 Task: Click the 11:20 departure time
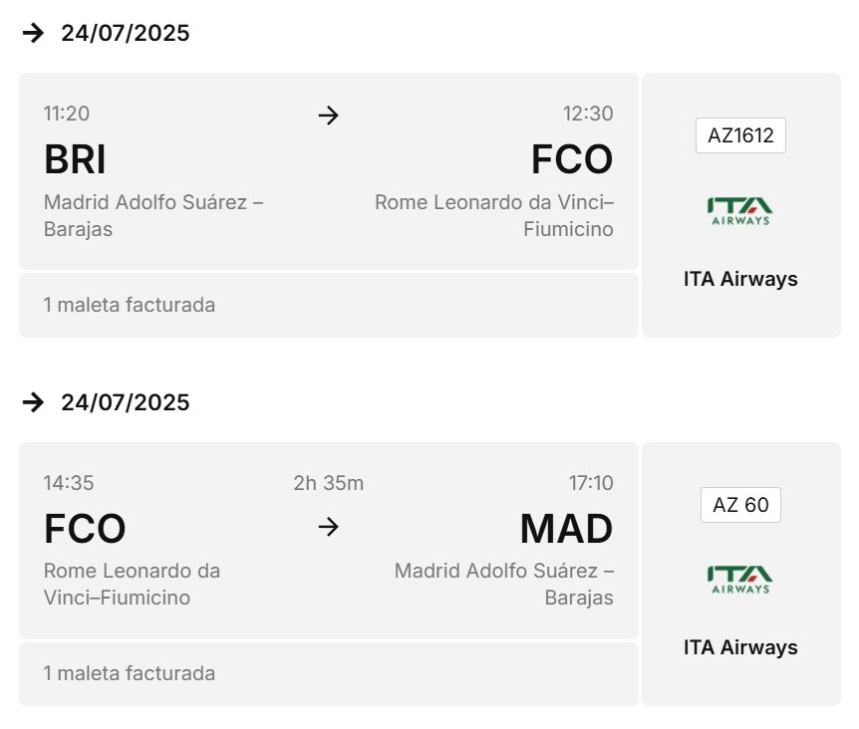[67, 114]
